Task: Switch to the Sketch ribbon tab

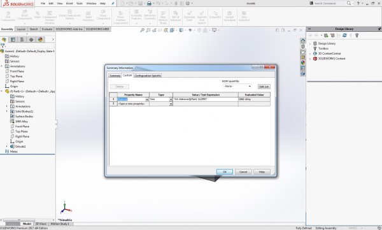Action: pyautogui.click(x=34, y=29)
